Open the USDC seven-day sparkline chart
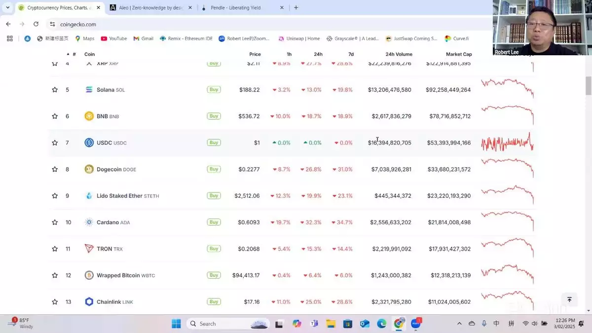 pyautogui.click(x=507, y=143)
